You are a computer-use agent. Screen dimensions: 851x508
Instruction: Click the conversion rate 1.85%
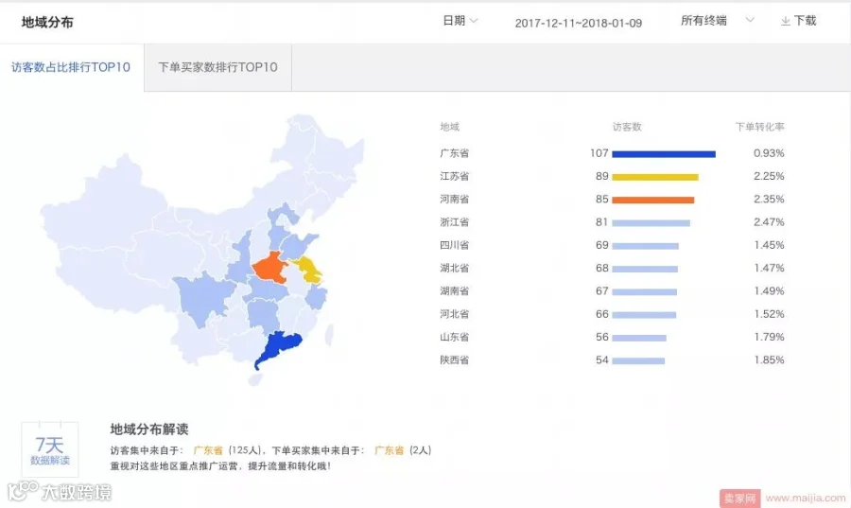coord(769,359)
